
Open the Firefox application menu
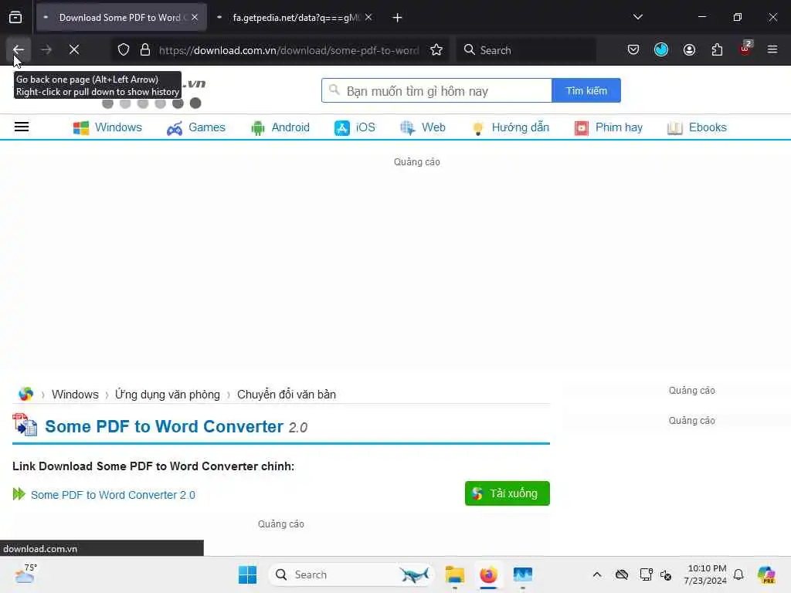coord(772,50)
